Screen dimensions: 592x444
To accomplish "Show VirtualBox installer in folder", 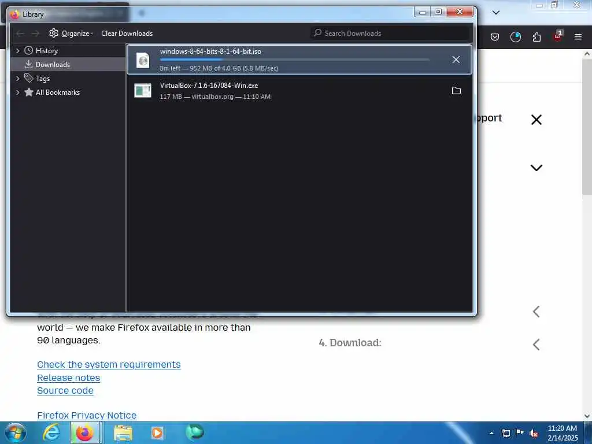I will click(x=456, y=91).
